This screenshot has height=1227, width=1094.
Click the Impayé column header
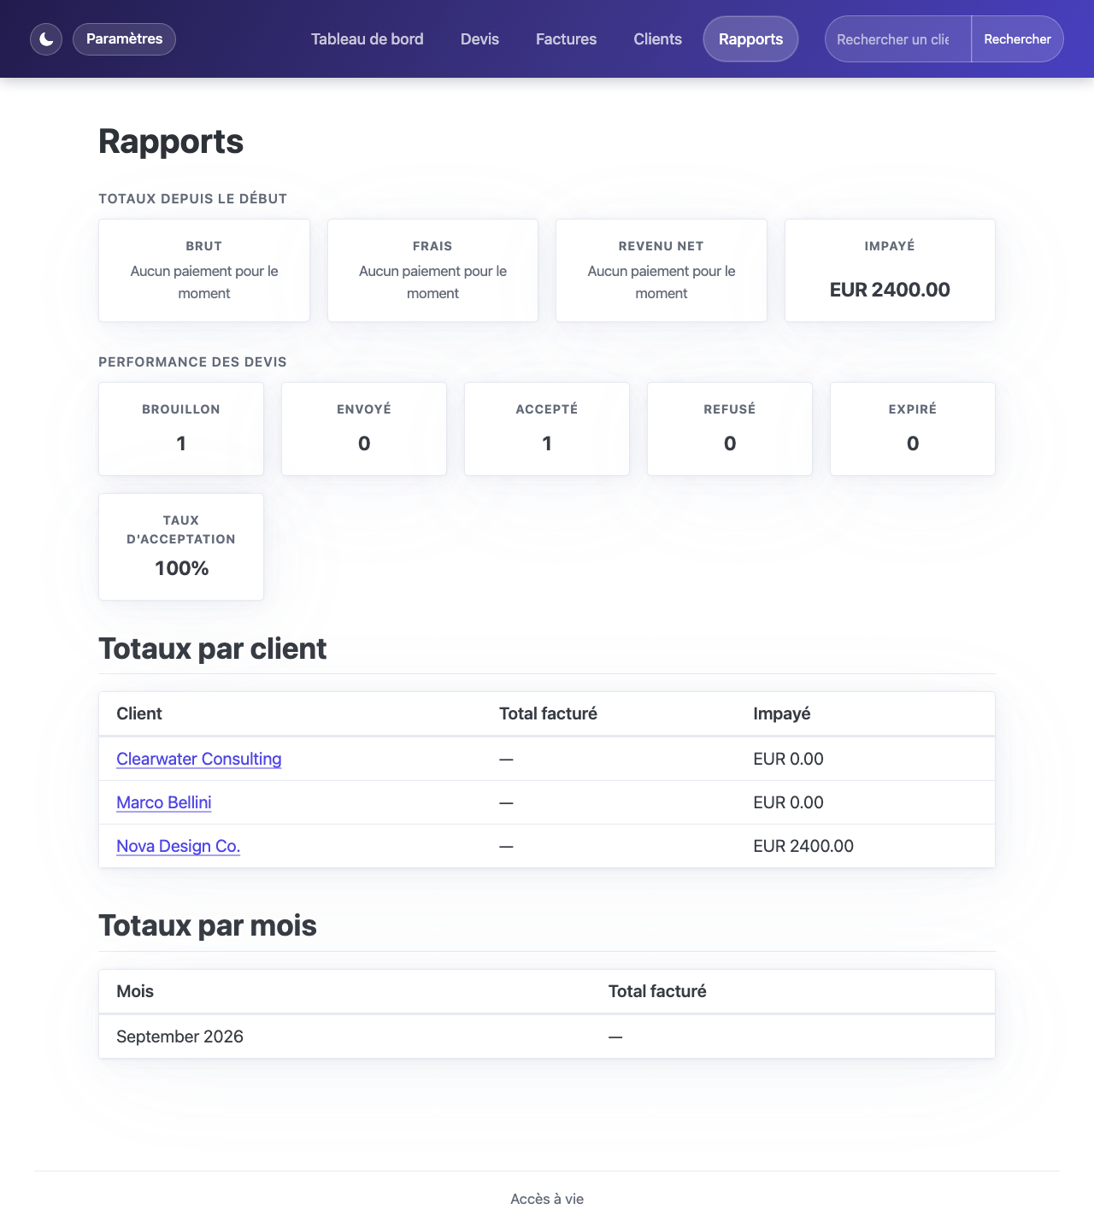coord(782,713)
